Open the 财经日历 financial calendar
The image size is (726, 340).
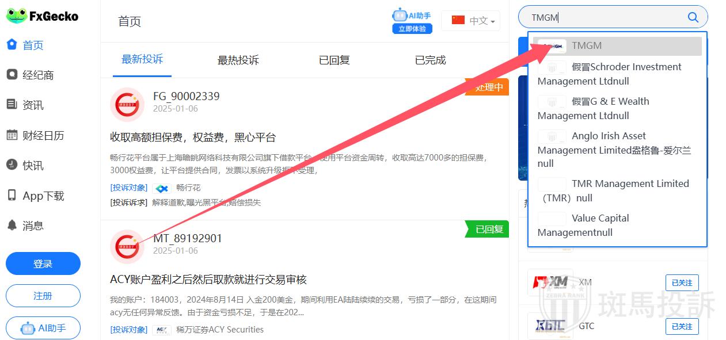pyautogui.click(x=43, y=136)
